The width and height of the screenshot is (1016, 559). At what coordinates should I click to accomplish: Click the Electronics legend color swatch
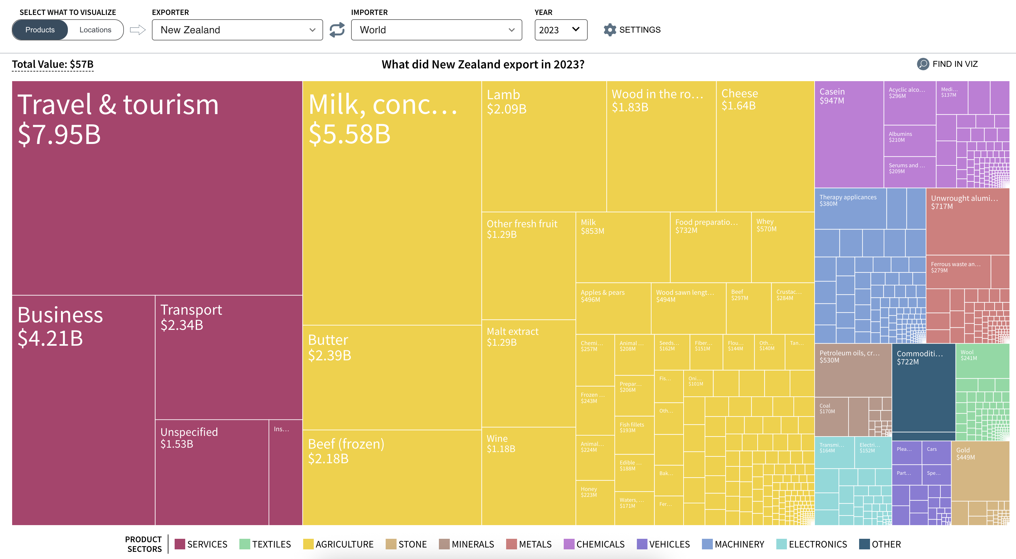pos(781,544)
